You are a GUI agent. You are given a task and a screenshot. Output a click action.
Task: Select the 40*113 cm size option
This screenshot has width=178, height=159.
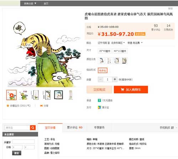120,51
